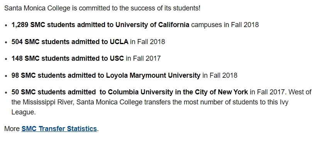Click the bold '98 SMC students admitted to Loyola Marymount' text

(106, 75)
